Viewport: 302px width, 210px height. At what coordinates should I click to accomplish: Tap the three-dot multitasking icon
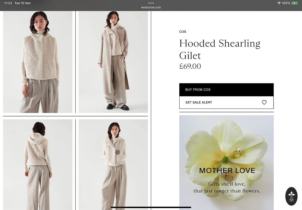click(151, 3)
